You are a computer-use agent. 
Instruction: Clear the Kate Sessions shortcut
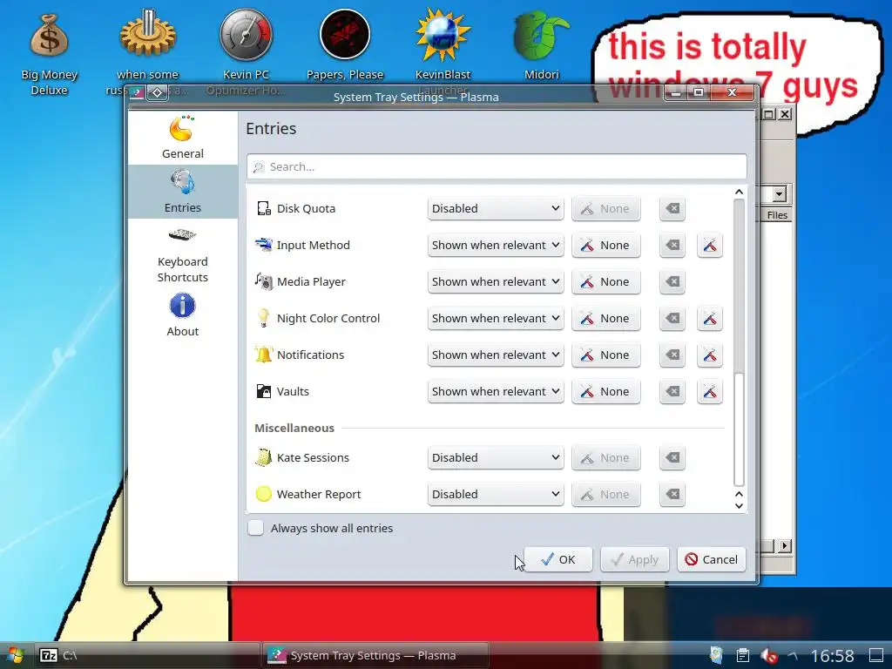coord(672,458)
